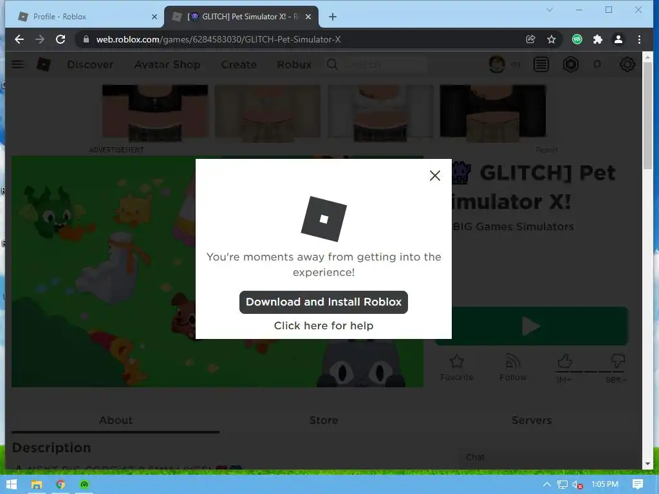Open the Action Center notifications
Viewport: 659px width, 494px height.
tap(638, 484)
